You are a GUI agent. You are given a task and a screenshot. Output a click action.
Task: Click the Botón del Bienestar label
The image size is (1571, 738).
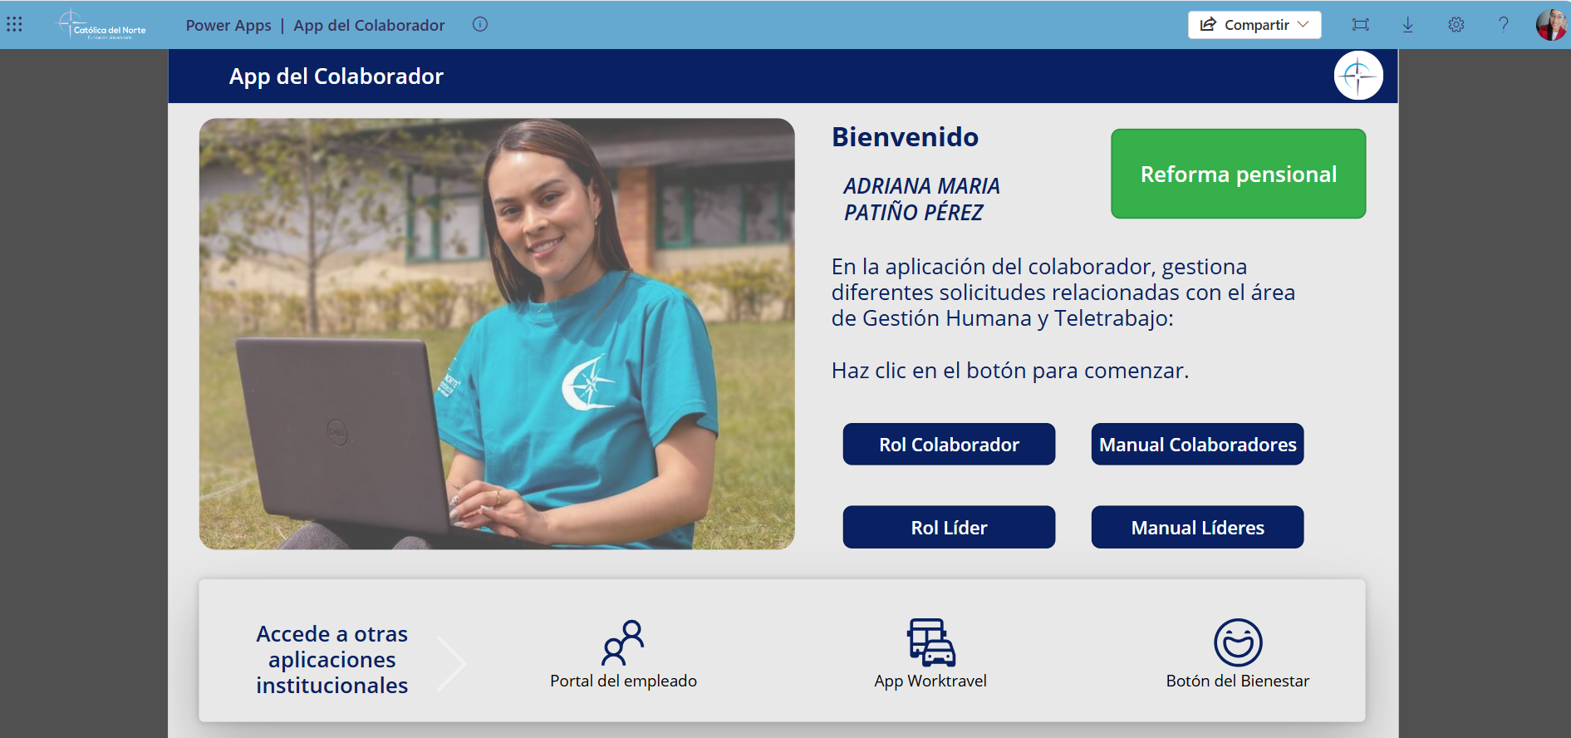point(1238,681)
